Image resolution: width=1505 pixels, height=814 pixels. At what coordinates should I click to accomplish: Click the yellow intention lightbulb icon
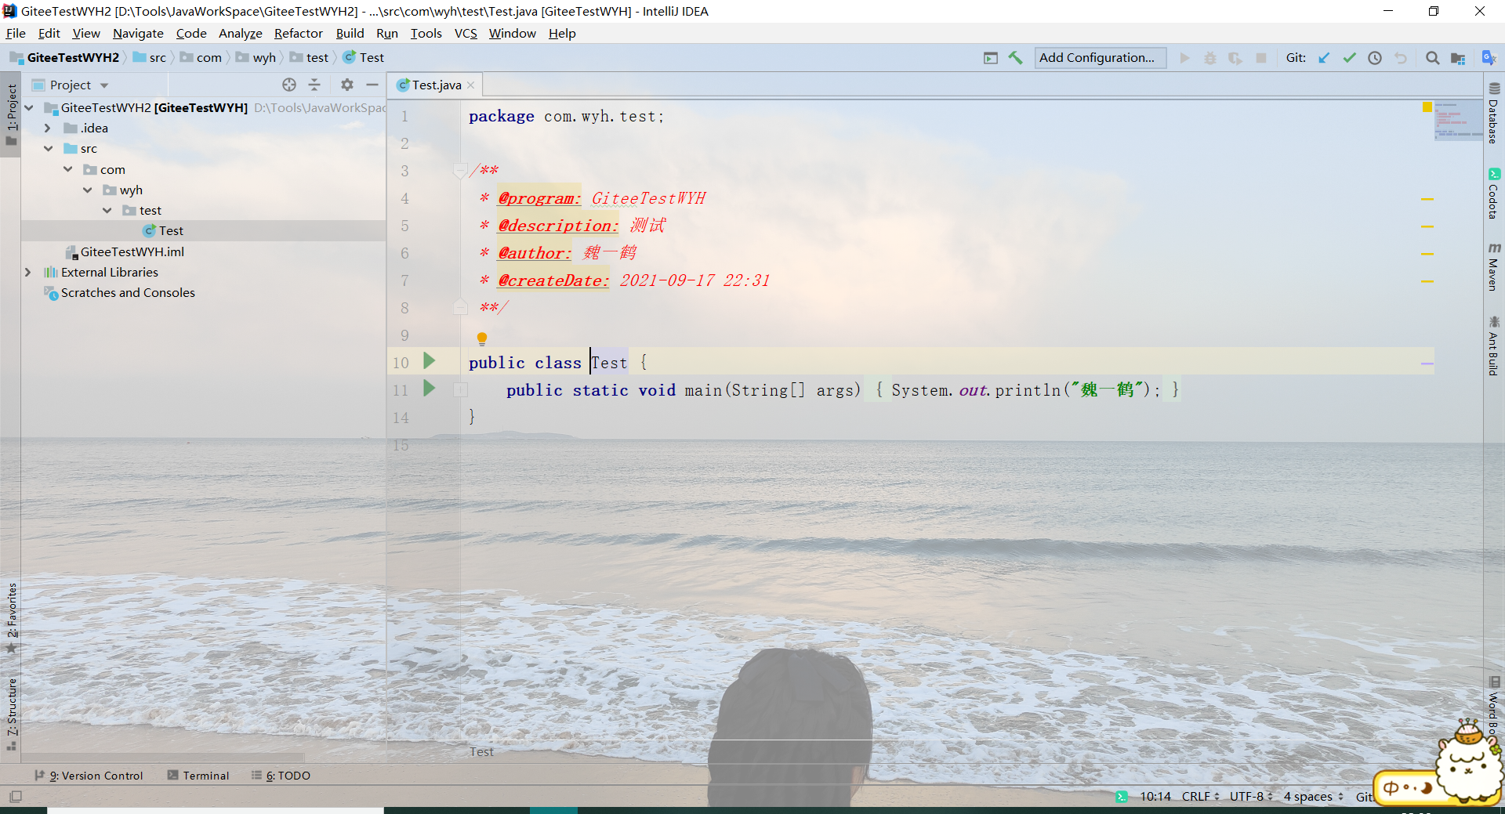coord(482,338)
